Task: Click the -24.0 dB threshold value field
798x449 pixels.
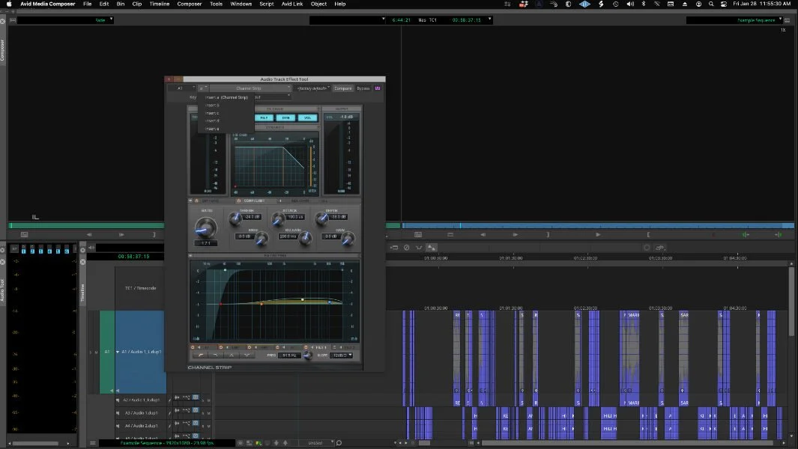Action: coord(252,216)
